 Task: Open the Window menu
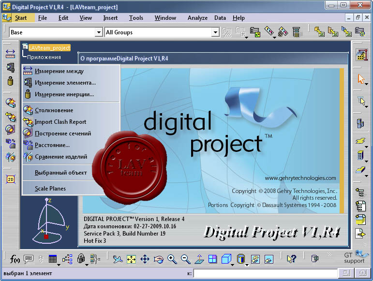165,18
